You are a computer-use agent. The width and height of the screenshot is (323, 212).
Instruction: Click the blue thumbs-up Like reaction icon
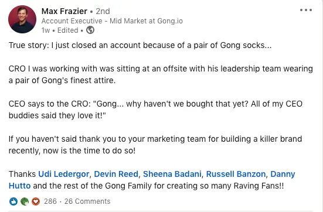point(13,201)
